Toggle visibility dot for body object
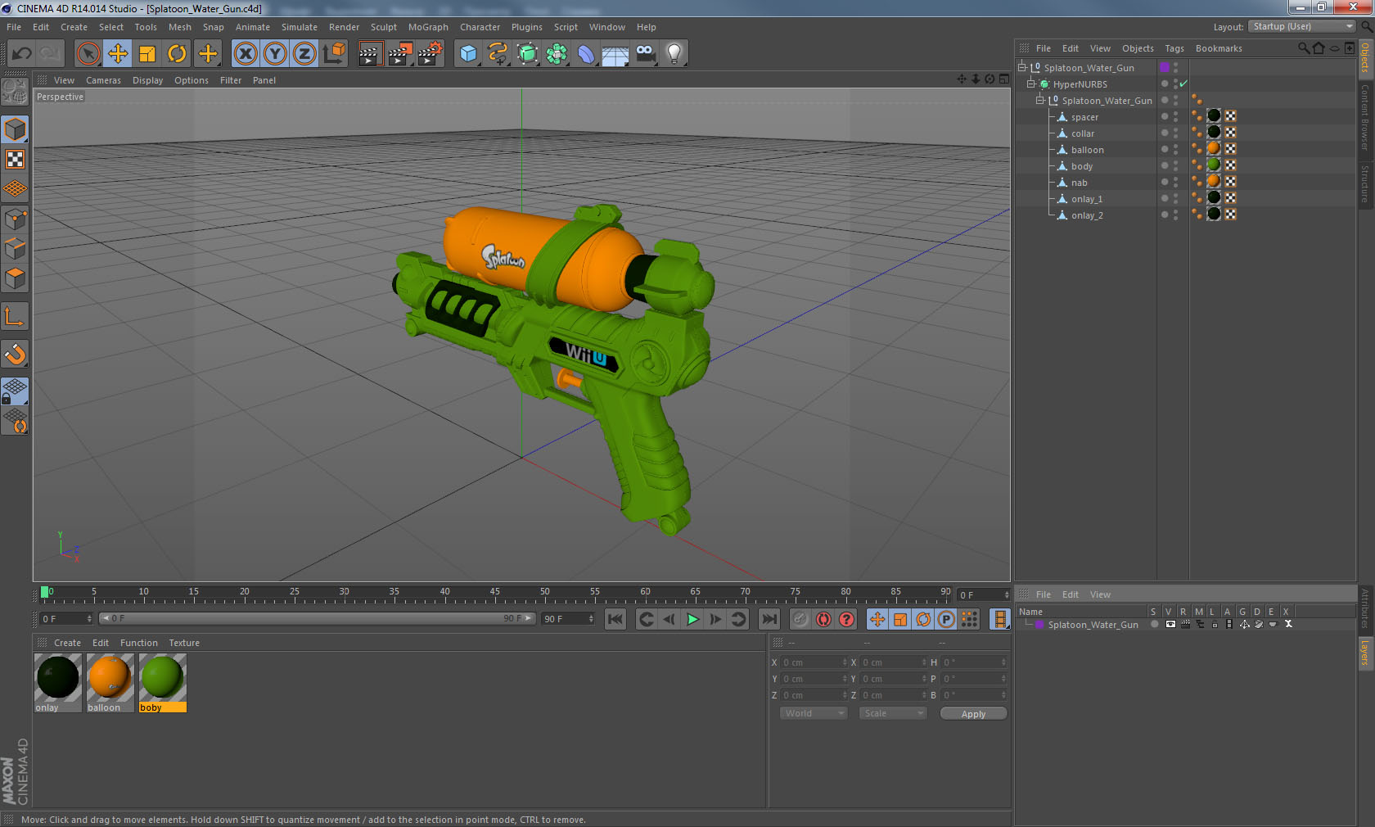This screenshot has width=1375, height=827. click(x=1165, y=165)
